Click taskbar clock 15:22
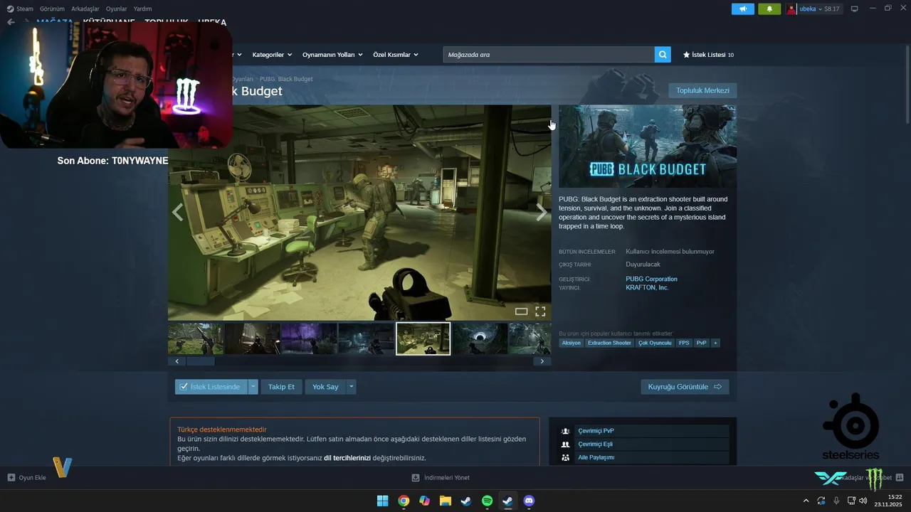 pos(895,497)
